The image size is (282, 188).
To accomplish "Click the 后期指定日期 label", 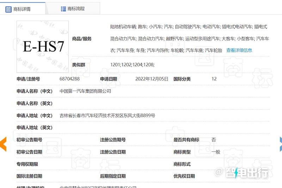I will coord(113,176).
